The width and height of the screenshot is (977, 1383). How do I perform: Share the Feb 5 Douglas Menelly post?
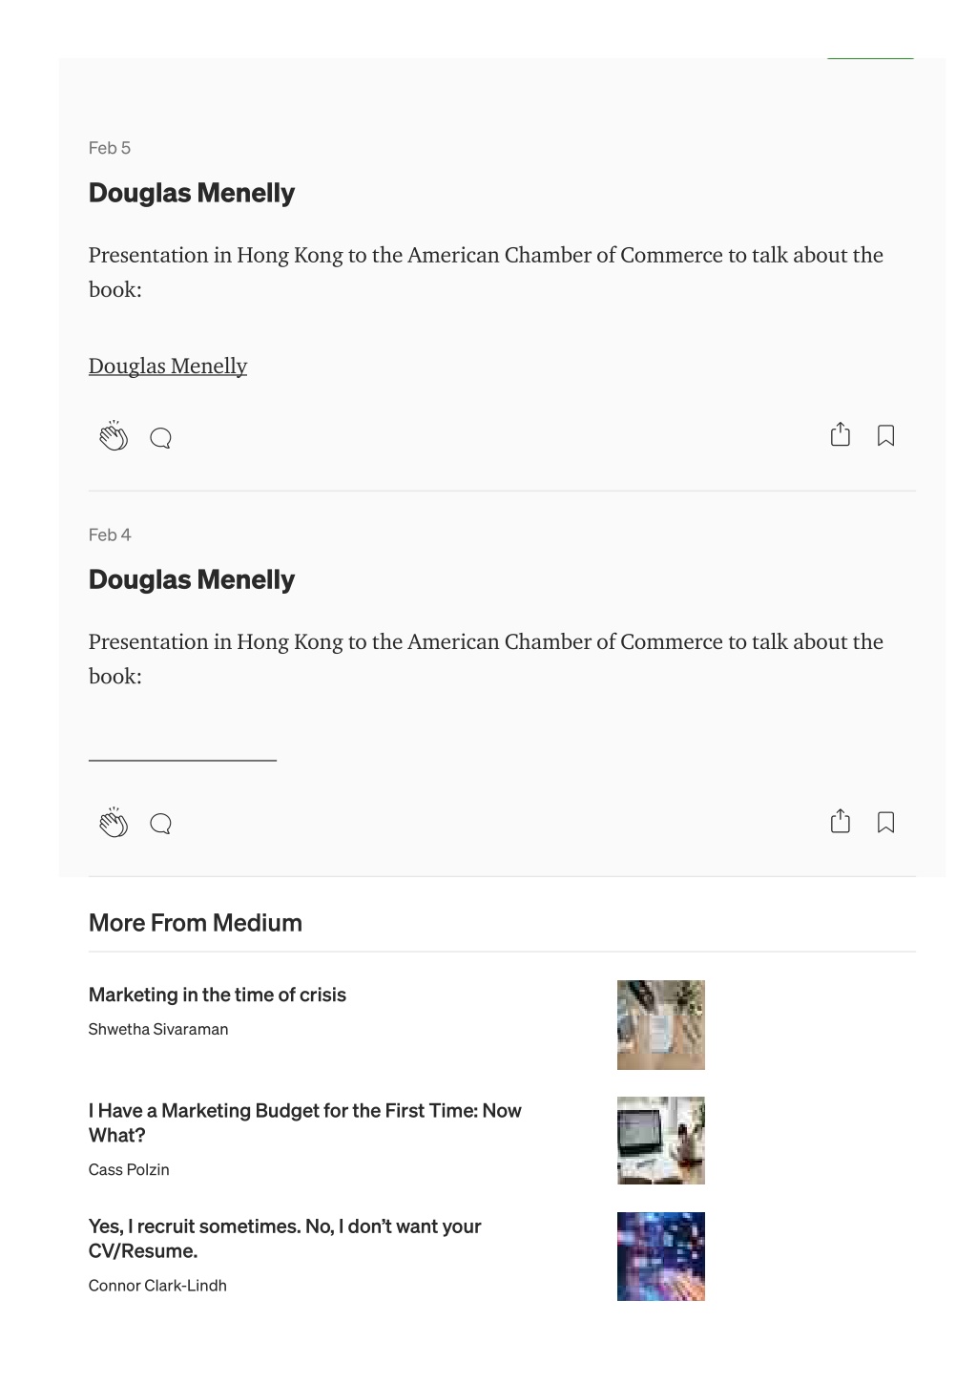[840, 434]
